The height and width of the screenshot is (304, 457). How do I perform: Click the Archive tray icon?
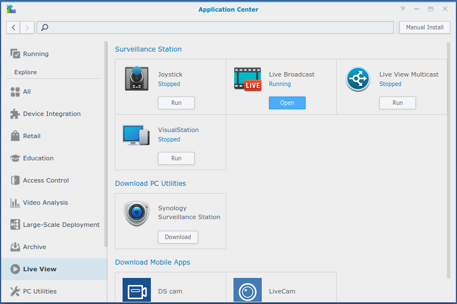coord(15,246)
